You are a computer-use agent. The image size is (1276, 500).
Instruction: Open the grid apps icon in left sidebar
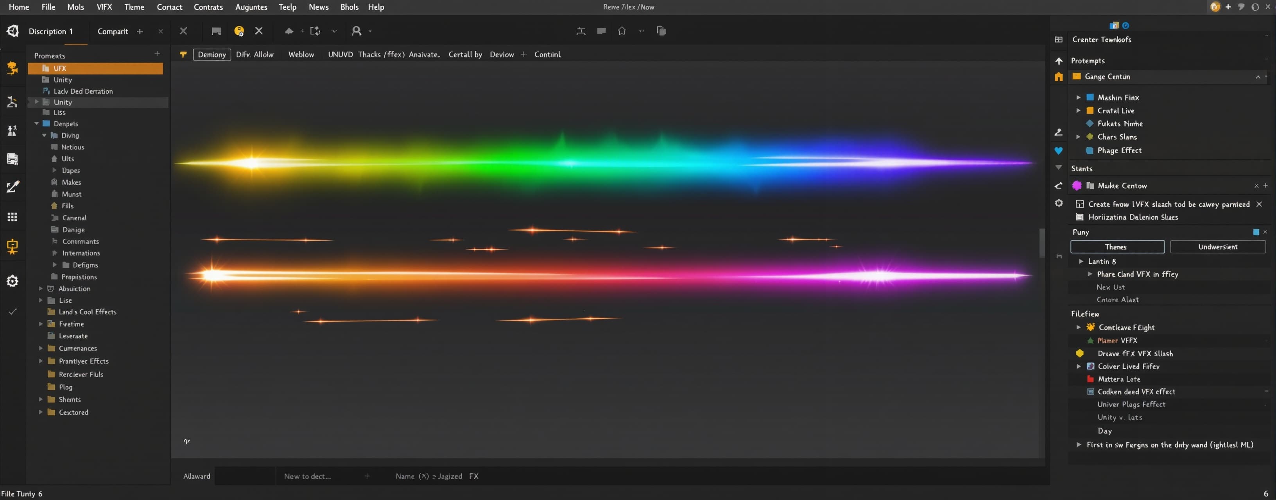[x=13, y=217]
